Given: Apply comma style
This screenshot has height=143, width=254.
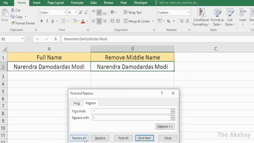Looking at the screenshot, I should tap(174, 21).
